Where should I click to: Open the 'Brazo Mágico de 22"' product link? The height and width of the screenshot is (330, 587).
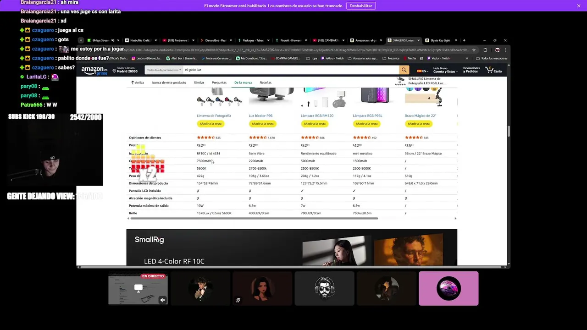tap(421, 116)
